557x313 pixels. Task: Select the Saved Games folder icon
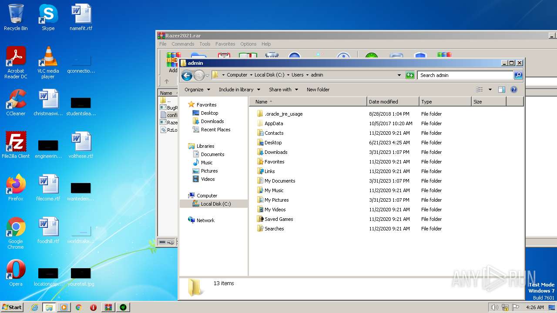pyautogui.click(x=260, y=219)
